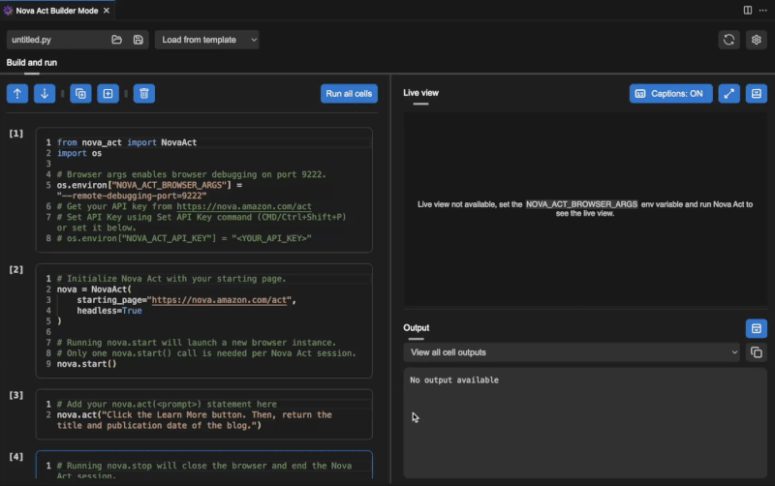Viewport: 775px width, 486px height.
Task: Copy the cell output to clipboard
Action: click(757, 352)
